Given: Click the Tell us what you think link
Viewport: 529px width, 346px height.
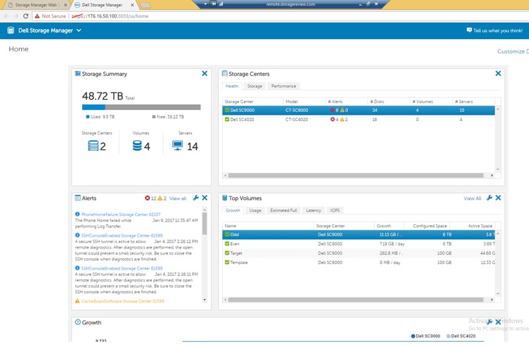Looking at the screenshot, I should pos(498,30).
